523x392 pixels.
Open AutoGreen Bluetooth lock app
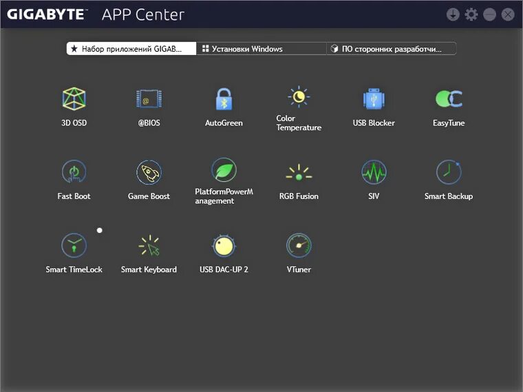[224, 99]
